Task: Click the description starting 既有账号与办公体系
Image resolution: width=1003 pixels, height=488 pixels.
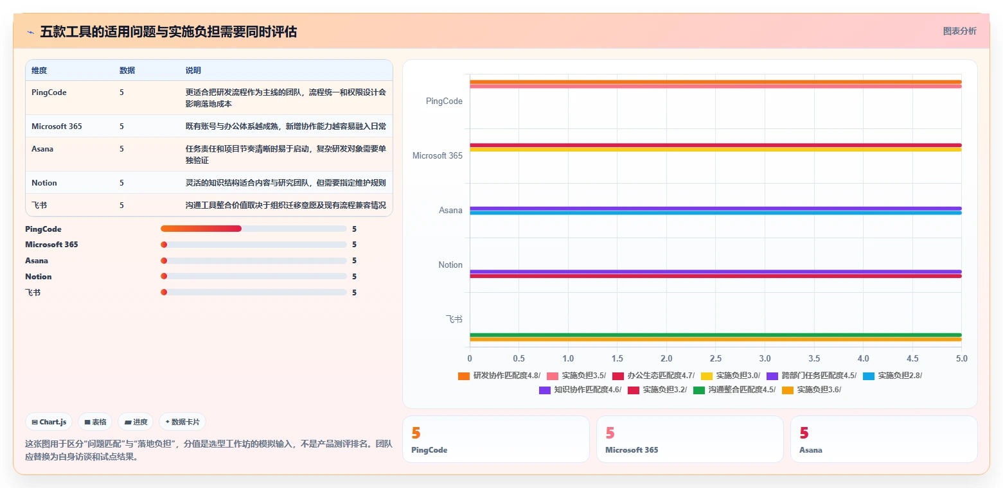Action: pyautogui.click(x=286, y=126)
